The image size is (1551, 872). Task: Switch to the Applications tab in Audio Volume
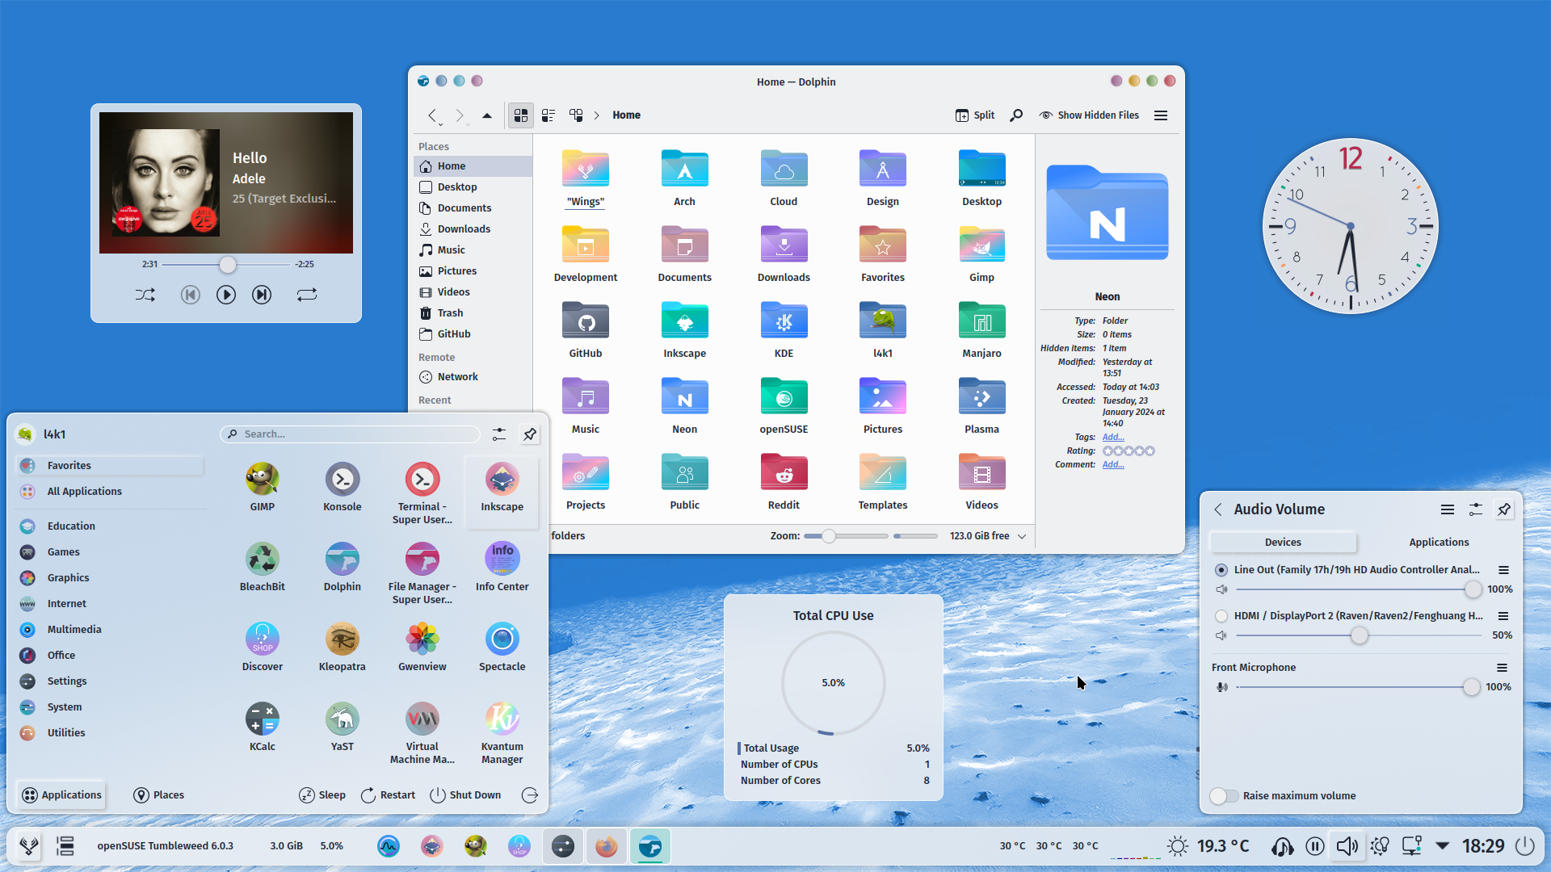(x=1439, y=543)
